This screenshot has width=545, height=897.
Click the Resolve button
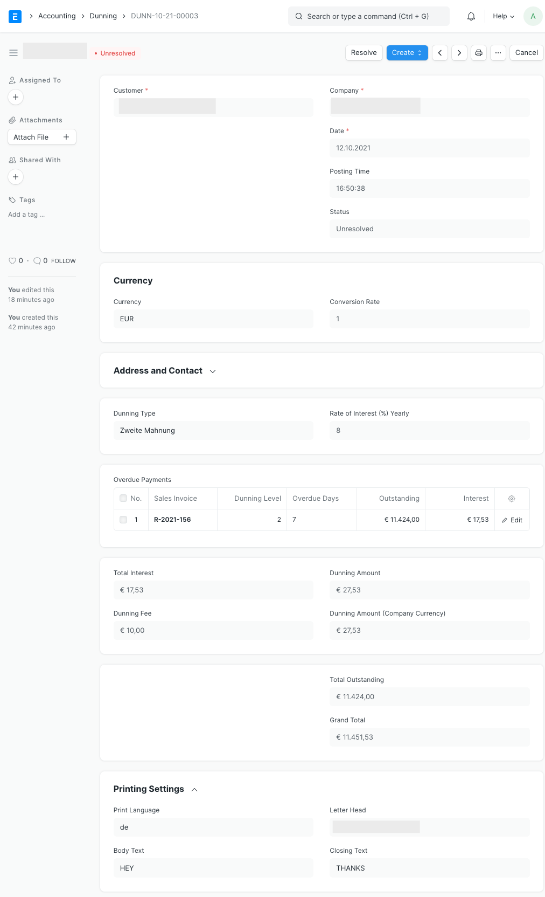pos(364,53)
